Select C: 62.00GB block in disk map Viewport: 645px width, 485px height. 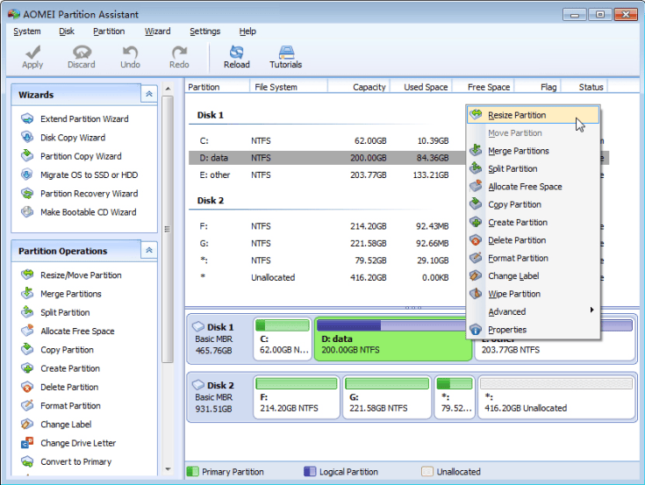tap(283, 339)
